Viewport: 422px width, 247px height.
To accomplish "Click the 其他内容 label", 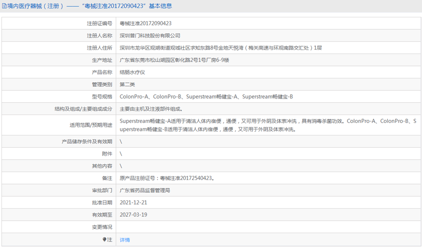I will pos(102,166).
